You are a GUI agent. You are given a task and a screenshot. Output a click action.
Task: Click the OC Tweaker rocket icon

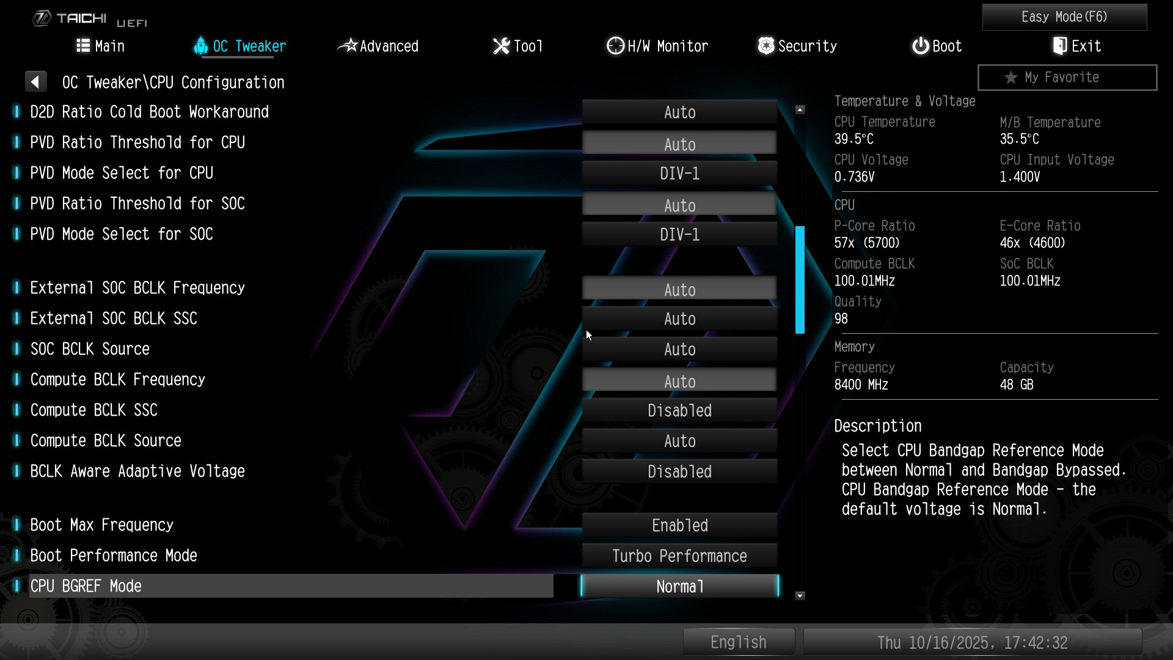(x=200, y=46)
